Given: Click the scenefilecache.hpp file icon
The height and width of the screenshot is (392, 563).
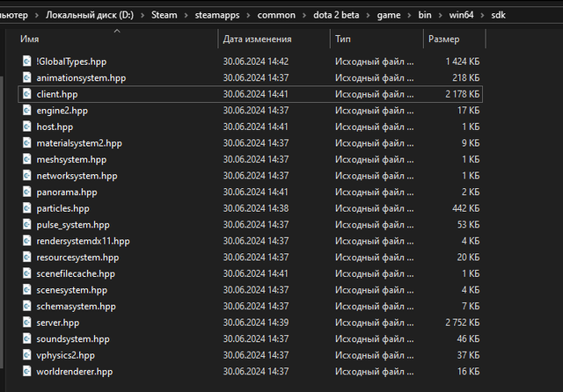Looking at the screenshot, I should point(27,273).
